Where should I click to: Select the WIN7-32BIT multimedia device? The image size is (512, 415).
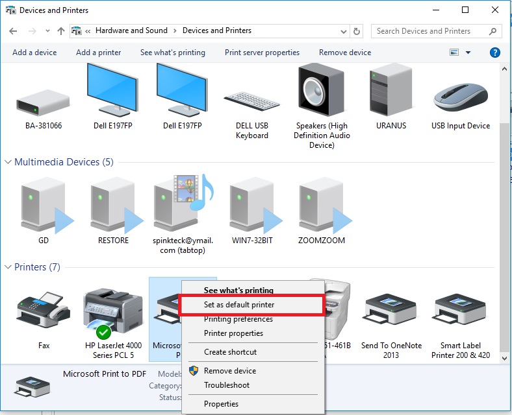(256, 205)
